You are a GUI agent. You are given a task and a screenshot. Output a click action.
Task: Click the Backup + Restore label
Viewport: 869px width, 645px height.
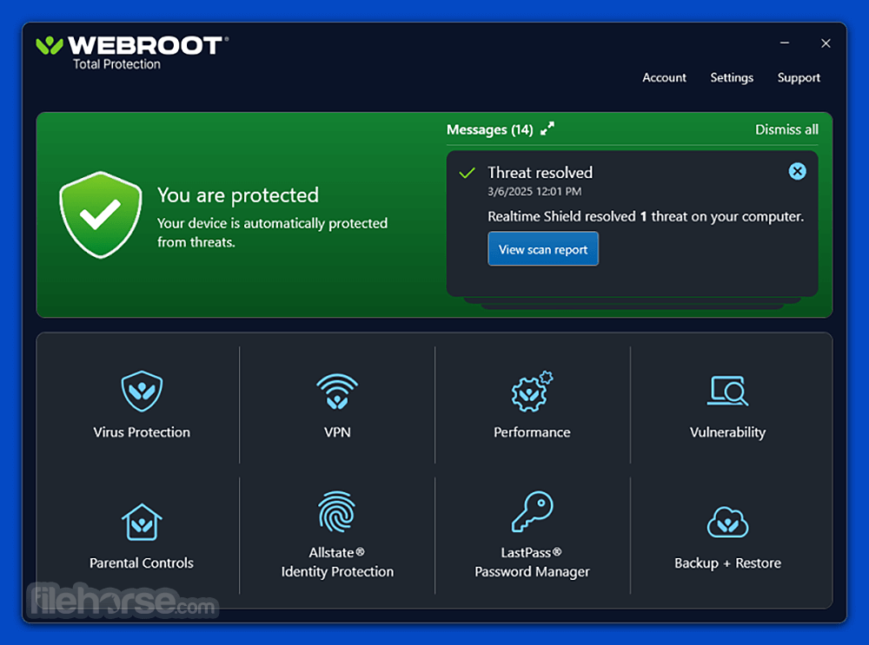727,563
